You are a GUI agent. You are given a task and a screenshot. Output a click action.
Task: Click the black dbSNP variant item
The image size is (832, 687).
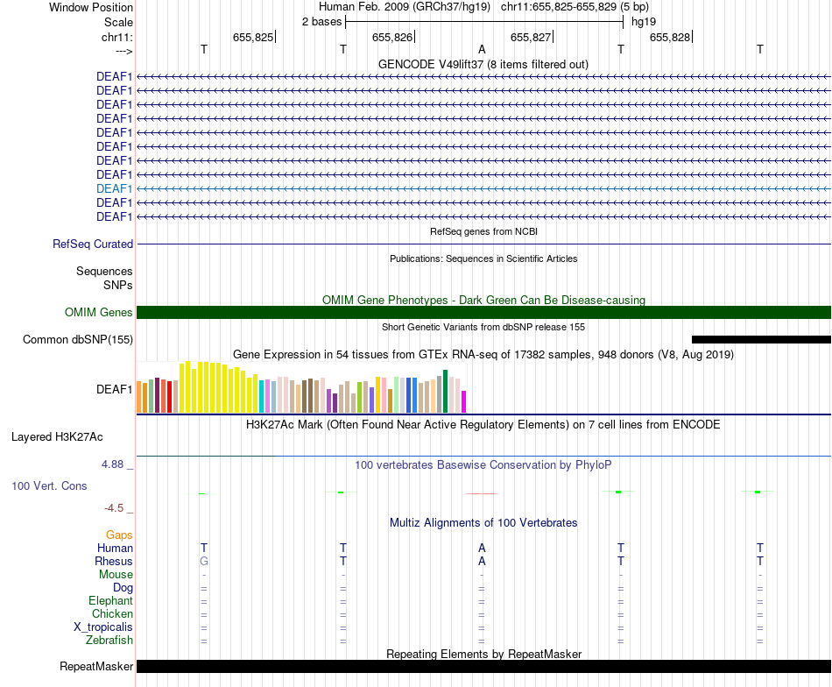(761, 339)
